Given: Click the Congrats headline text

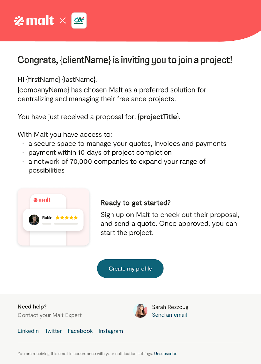Looking at the screenshot, I should click(125, 60).
